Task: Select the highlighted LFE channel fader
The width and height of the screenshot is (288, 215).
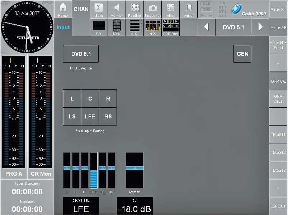Action: click(94, 170)
